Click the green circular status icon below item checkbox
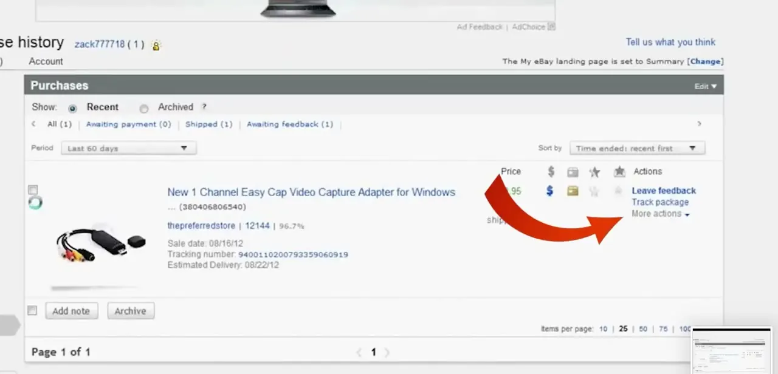This screenshot has width=778, height=374. tap(35, 203)
